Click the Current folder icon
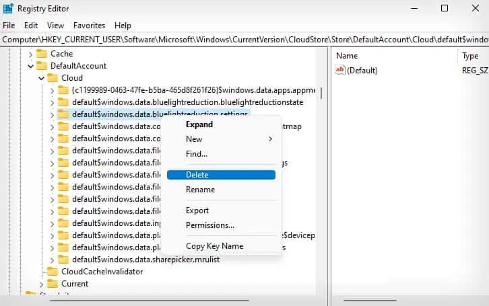489x306 pixels. click(53, 284)
